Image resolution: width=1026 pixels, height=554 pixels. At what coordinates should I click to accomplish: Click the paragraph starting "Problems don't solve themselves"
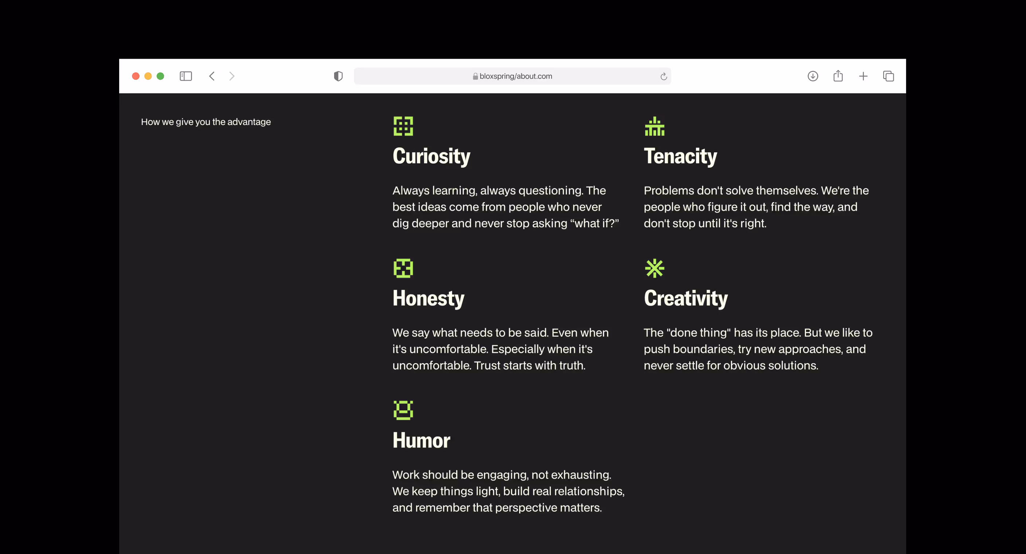[756, 207]
